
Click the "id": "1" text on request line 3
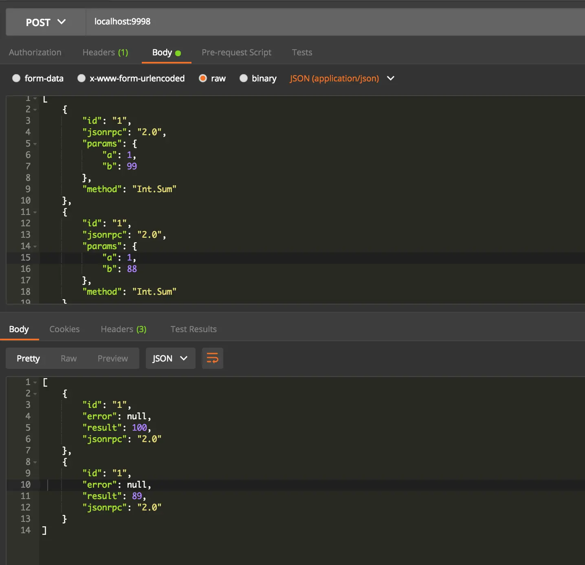107,120
